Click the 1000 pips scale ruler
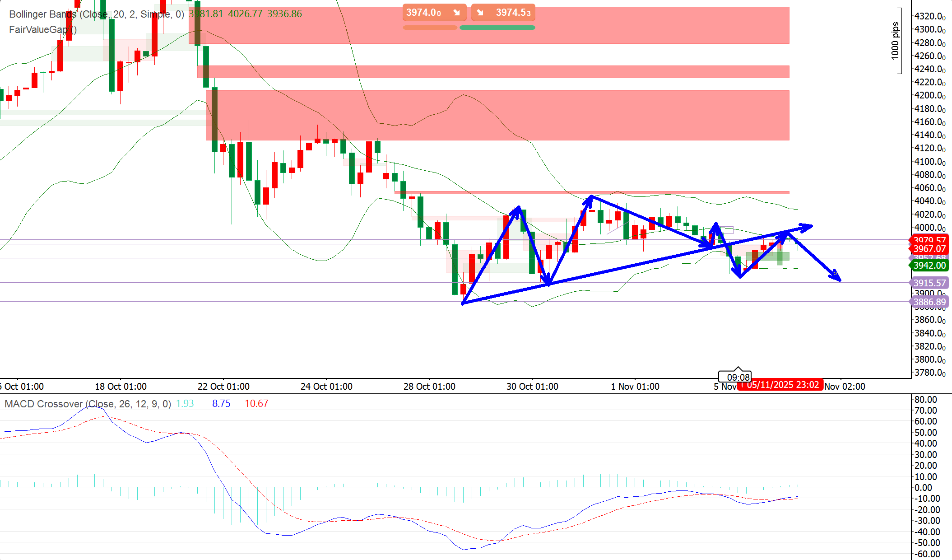The width and height of the screenshot is (952, 560). [x=896, y=41]
